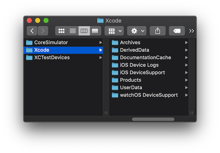
Task: Select the CoreSimulator folder
Action: pos(63,43)
